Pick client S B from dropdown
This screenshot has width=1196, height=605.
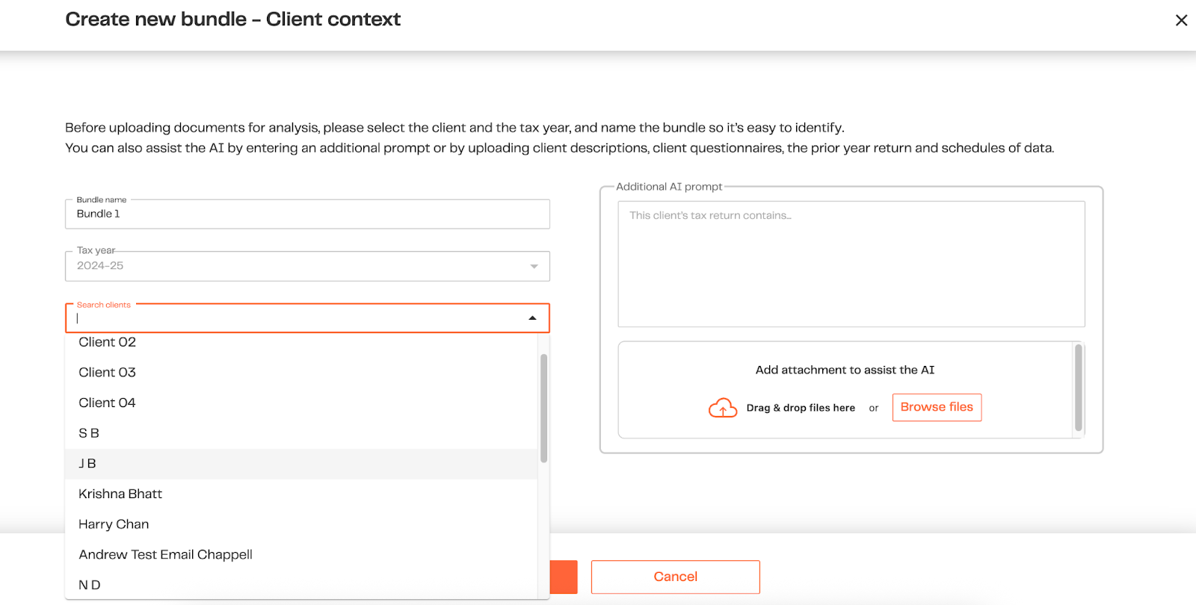(x=89, y=433)
